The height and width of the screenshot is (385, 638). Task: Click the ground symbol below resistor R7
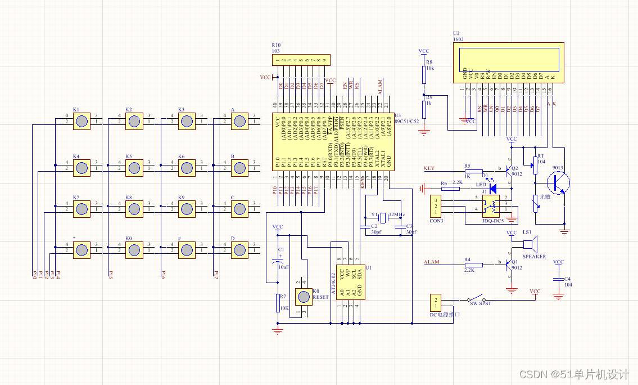pyautogui.click(x=278, y=331)
